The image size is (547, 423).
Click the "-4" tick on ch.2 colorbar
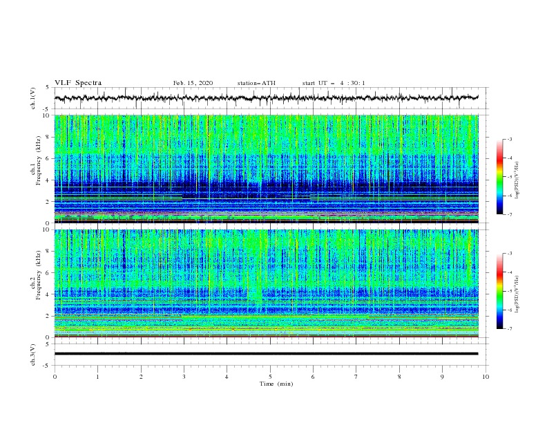(x=509, y=272)
